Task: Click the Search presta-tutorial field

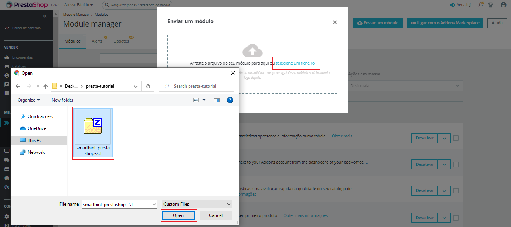Action: pos(196,86)
